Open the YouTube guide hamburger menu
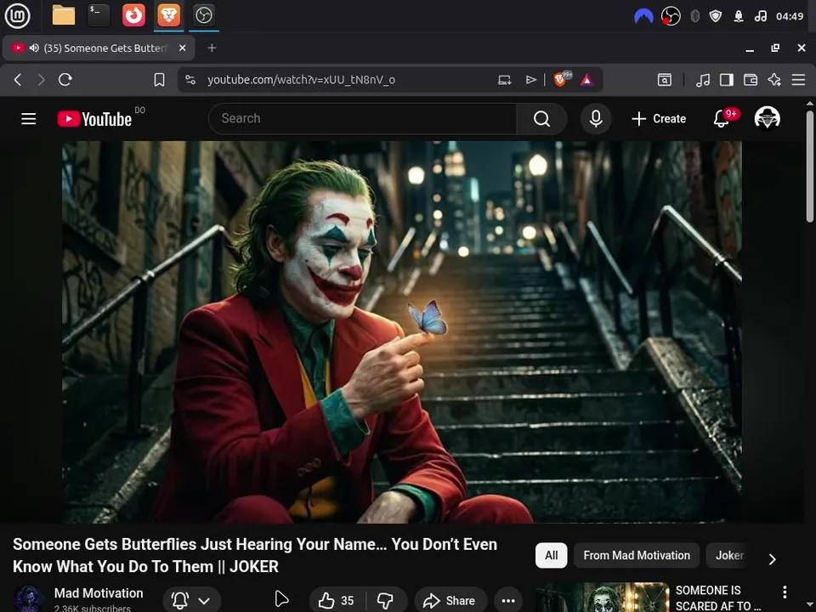Viewport: 816px width, 612px height. pos(29,119)
